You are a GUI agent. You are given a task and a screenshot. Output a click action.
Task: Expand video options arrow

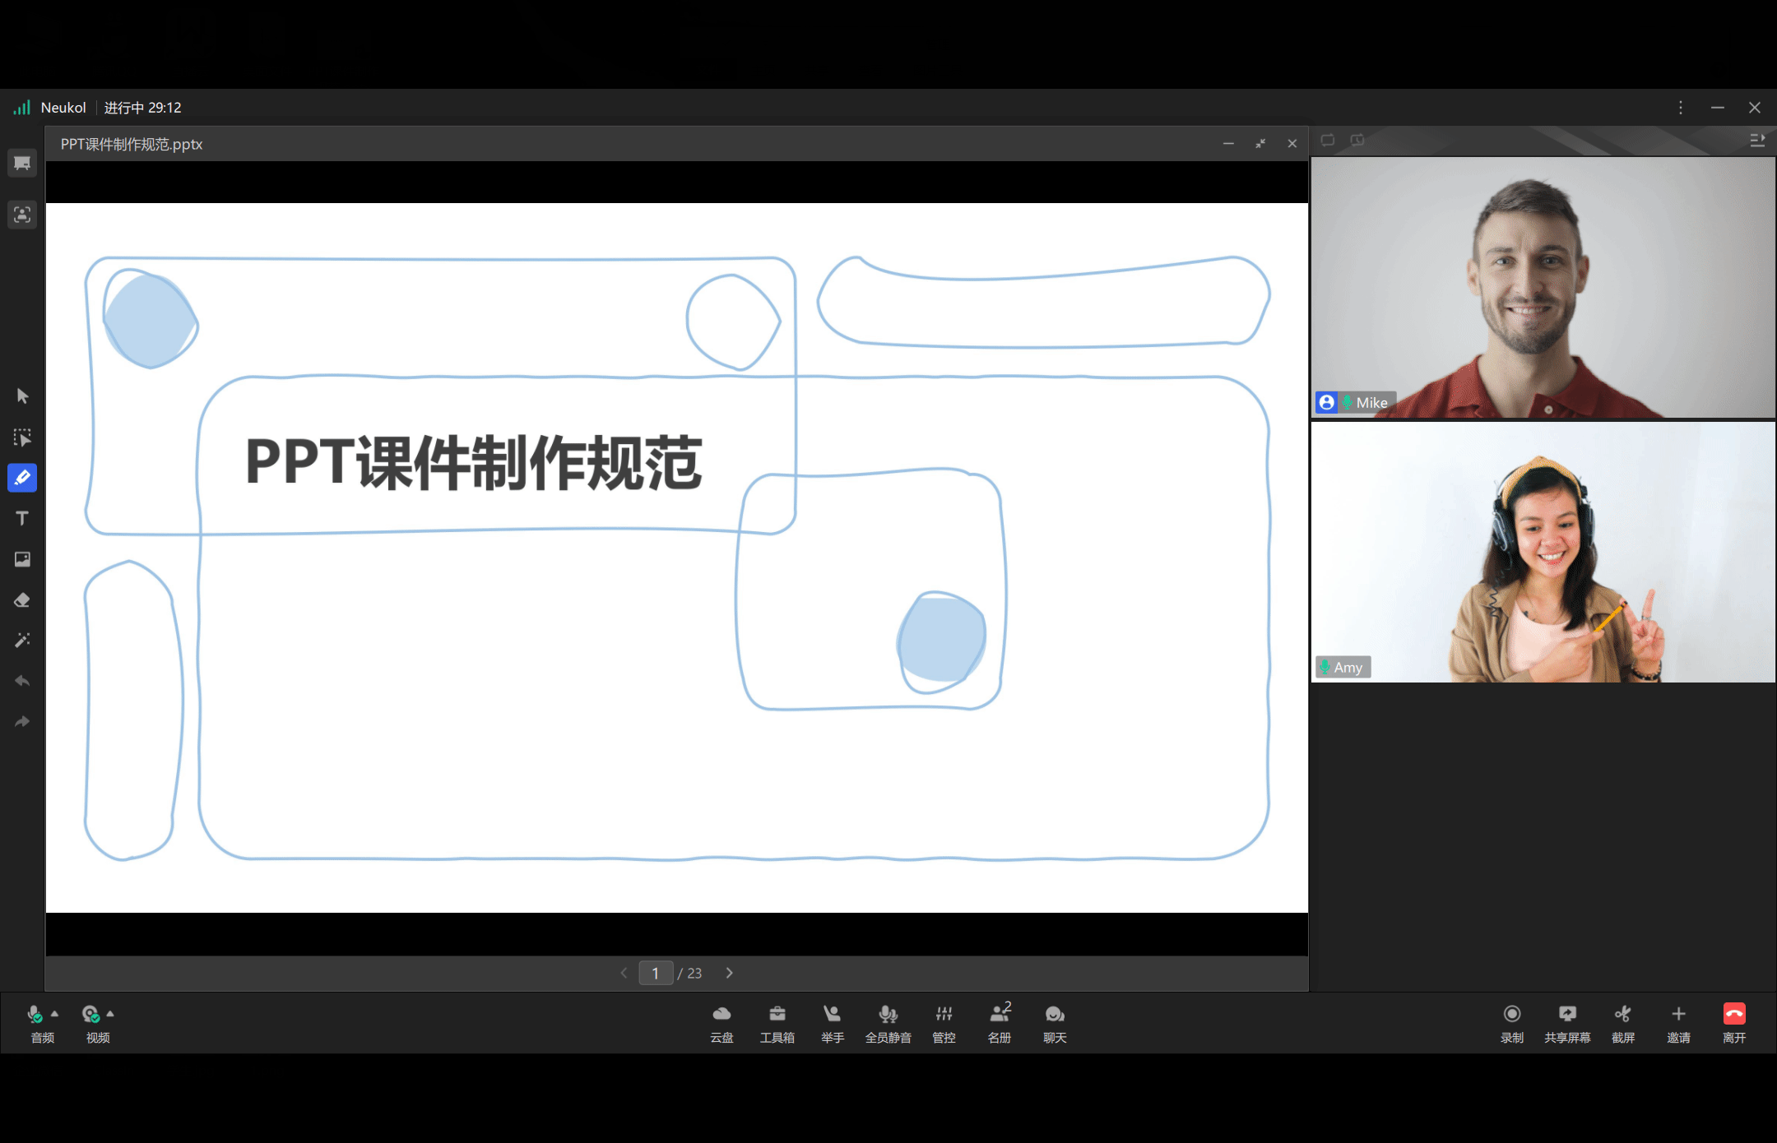pyautogui.click(x=110, y=1013)
